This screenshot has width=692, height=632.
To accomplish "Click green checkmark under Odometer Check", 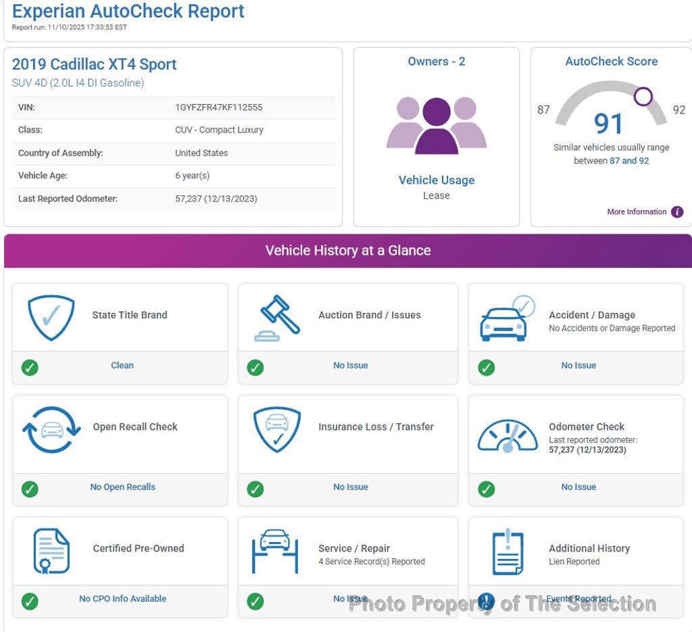I will [x=486, y=489].
